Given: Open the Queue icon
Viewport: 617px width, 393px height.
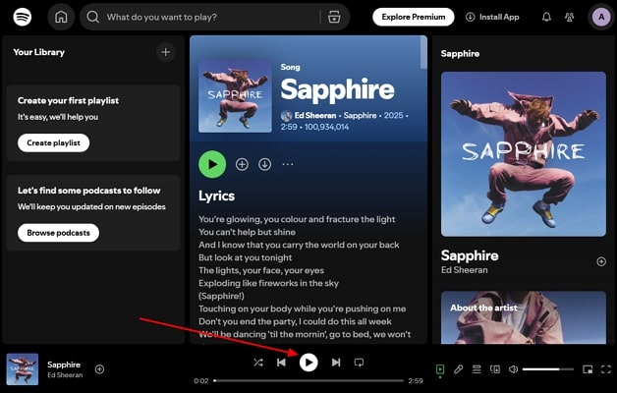Looking at the screenshot, I should click(477, 369).
